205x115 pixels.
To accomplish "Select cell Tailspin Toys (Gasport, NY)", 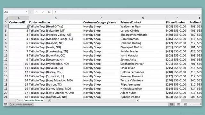I will pos(55,43).
